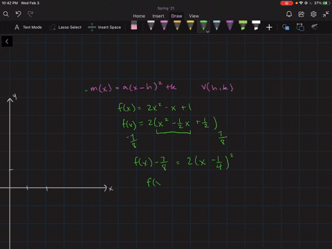Screen dimensions: 332x249
Task: Tap the screen recording indicator
Action: 286,3
